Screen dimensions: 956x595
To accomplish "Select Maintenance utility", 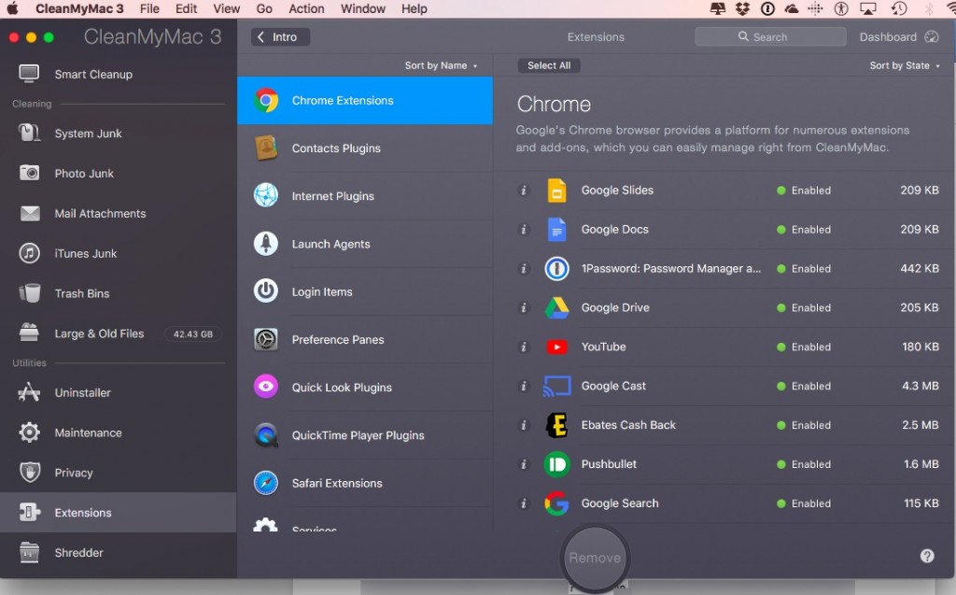I will click(x=119, y=432).
